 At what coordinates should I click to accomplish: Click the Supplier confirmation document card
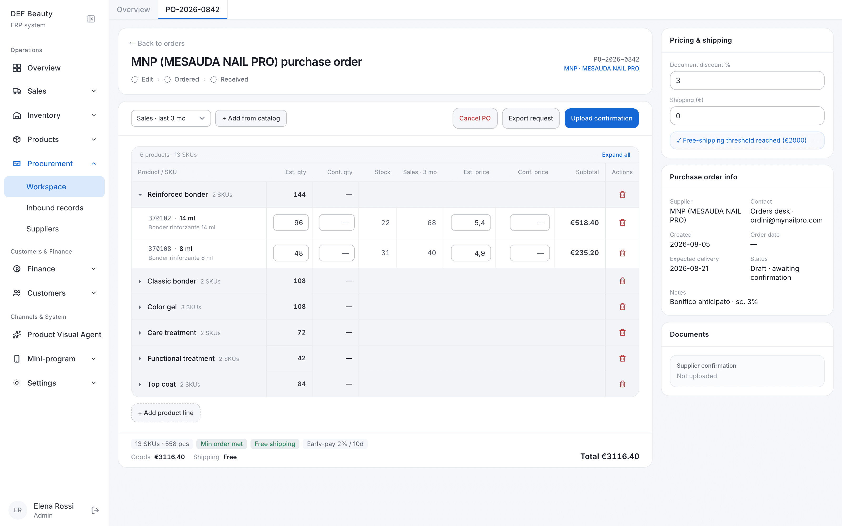[x=747, y=371]
